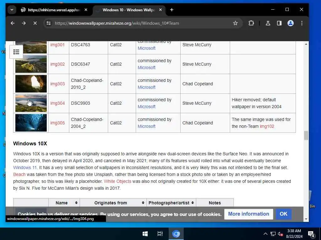Viewport: 321px width, 240px height.
Task: Open the img302 link
Action: click(x=58, y=64)
